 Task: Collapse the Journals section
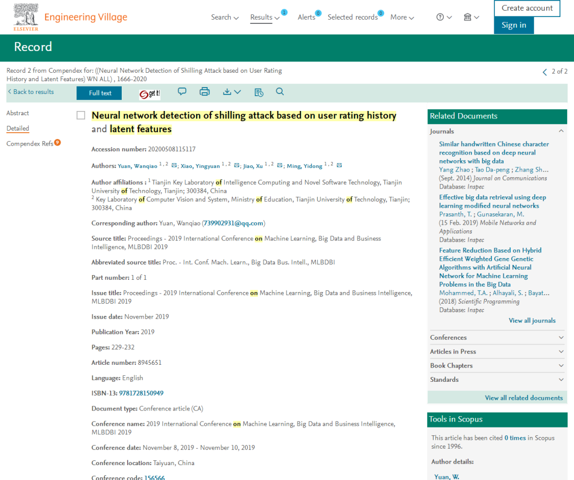coord(561,131)
